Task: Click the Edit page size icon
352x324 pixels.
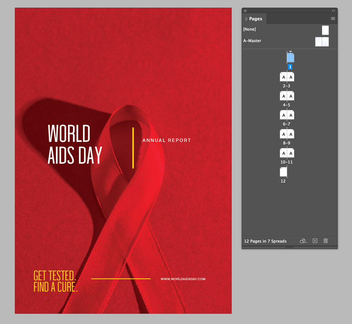Action: 303,241
